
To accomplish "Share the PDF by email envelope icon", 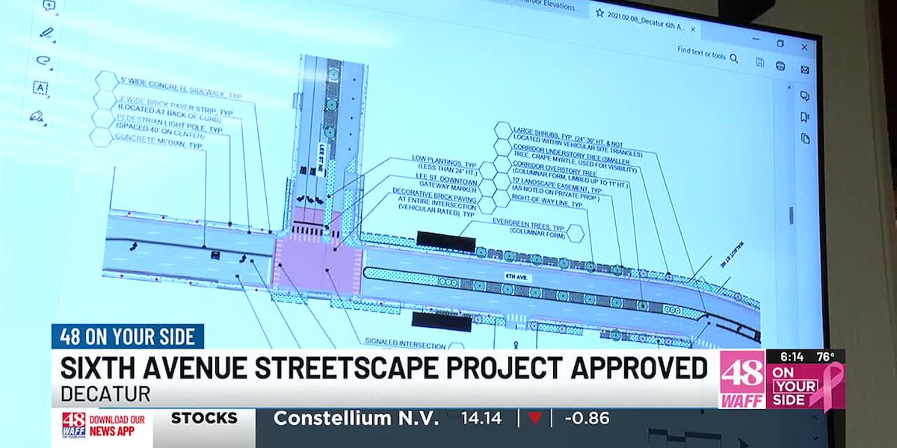I will 805,70.
